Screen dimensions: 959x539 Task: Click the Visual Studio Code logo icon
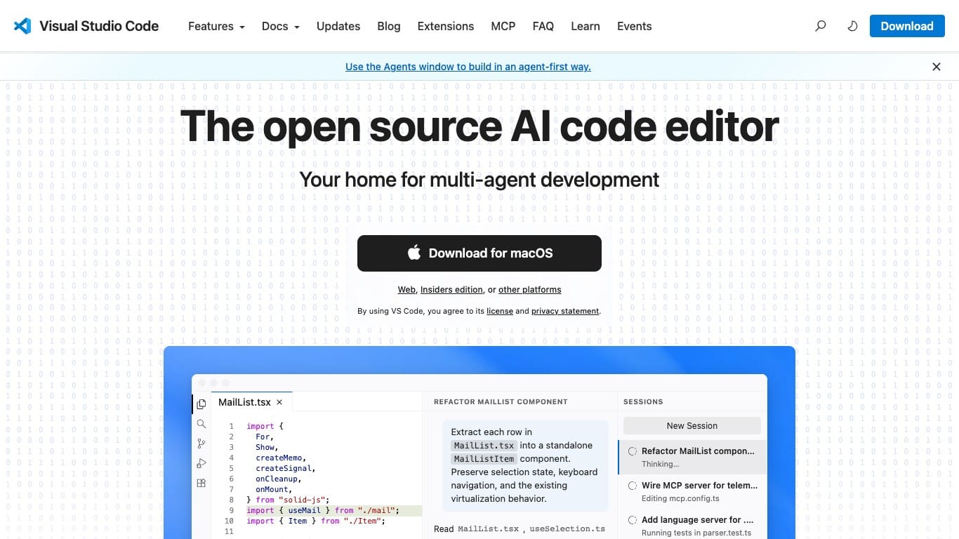22,26
